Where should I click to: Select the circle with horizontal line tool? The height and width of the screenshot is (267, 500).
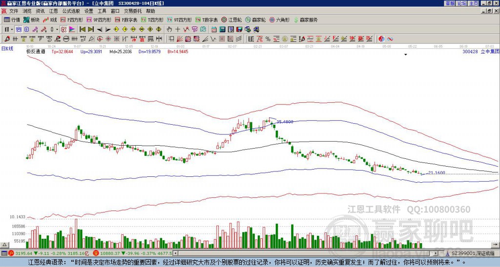click(66, 39)
